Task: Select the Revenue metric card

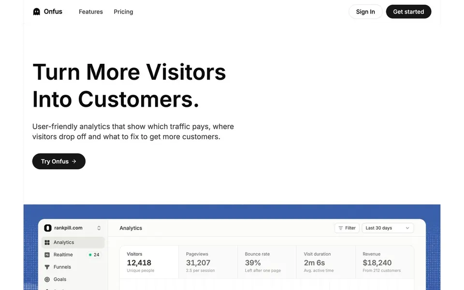Action: [384, 262]
